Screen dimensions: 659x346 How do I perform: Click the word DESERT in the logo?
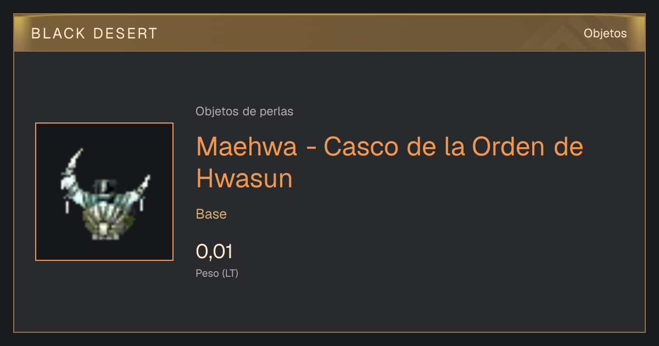[x=126, y=34]
